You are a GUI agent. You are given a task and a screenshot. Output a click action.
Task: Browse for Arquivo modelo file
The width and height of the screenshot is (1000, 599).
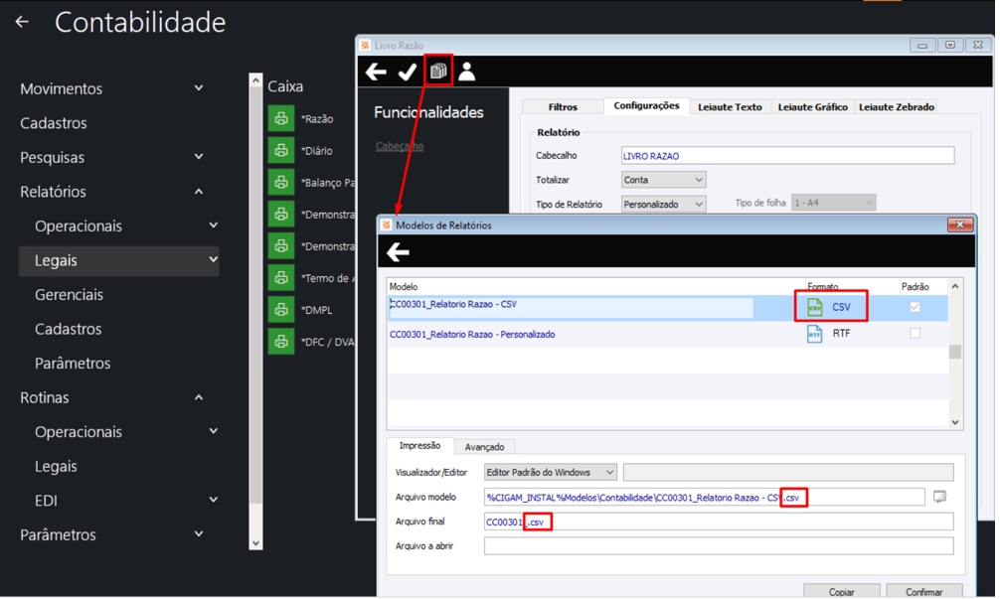(939, 497)
